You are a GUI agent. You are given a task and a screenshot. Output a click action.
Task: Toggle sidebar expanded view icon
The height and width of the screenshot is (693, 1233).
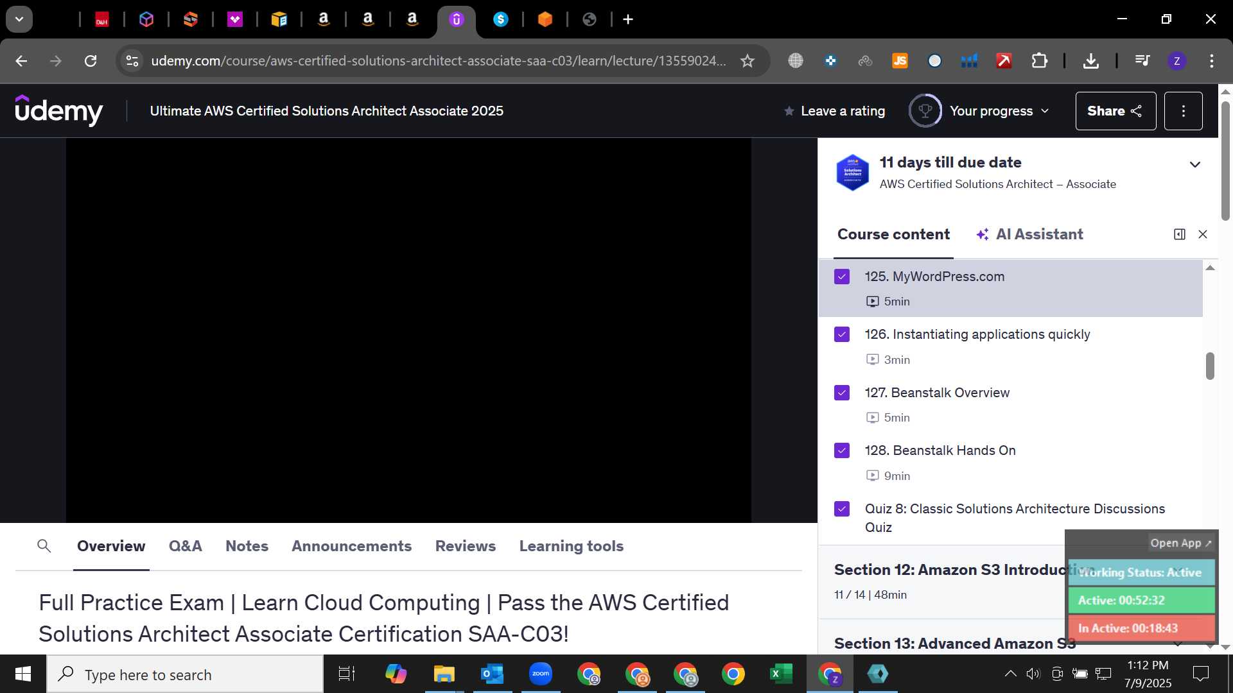tap(1179, 234)
